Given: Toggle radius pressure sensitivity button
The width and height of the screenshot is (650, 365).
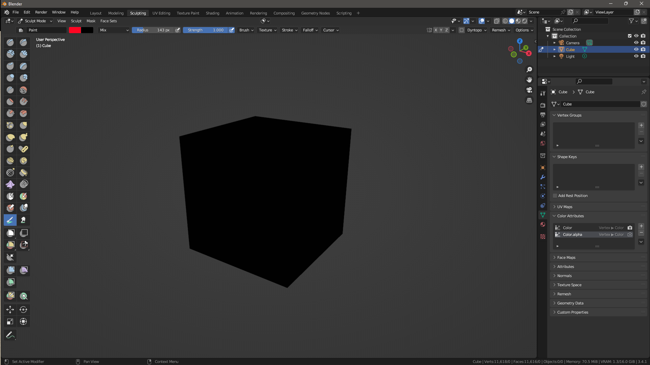Looking at the screenshot, I should tap(178, 30).
